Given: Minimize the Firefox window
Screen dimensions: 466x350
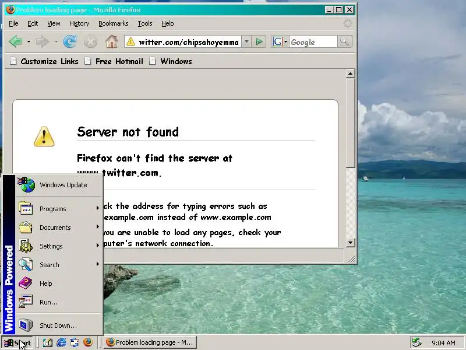Looking at the screenshot, I should 329,10.
